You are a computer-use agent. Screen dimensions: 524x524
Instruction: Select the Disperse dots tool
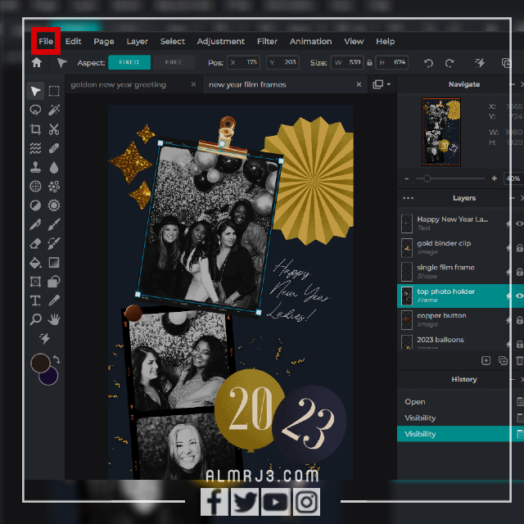[x=54, y=186]
